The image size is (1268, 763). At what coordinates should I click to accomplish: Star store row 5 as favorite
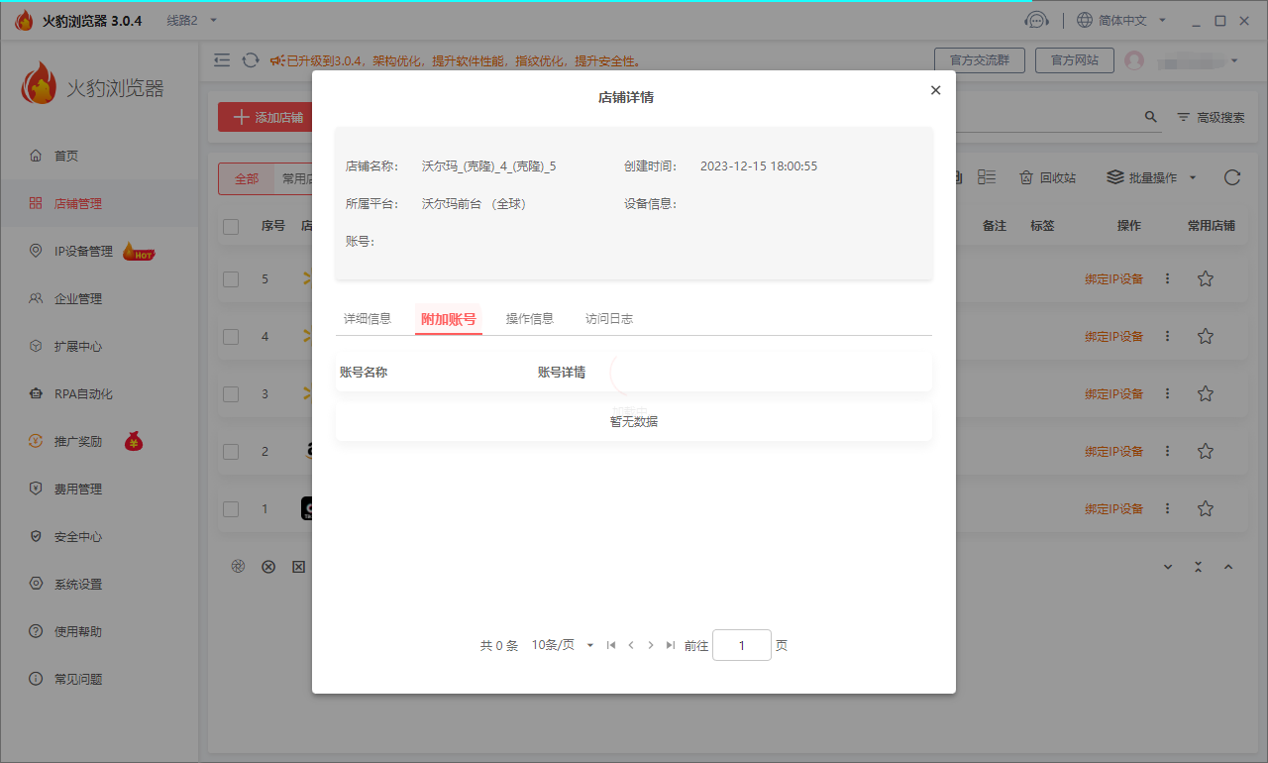pos(1205,279)
